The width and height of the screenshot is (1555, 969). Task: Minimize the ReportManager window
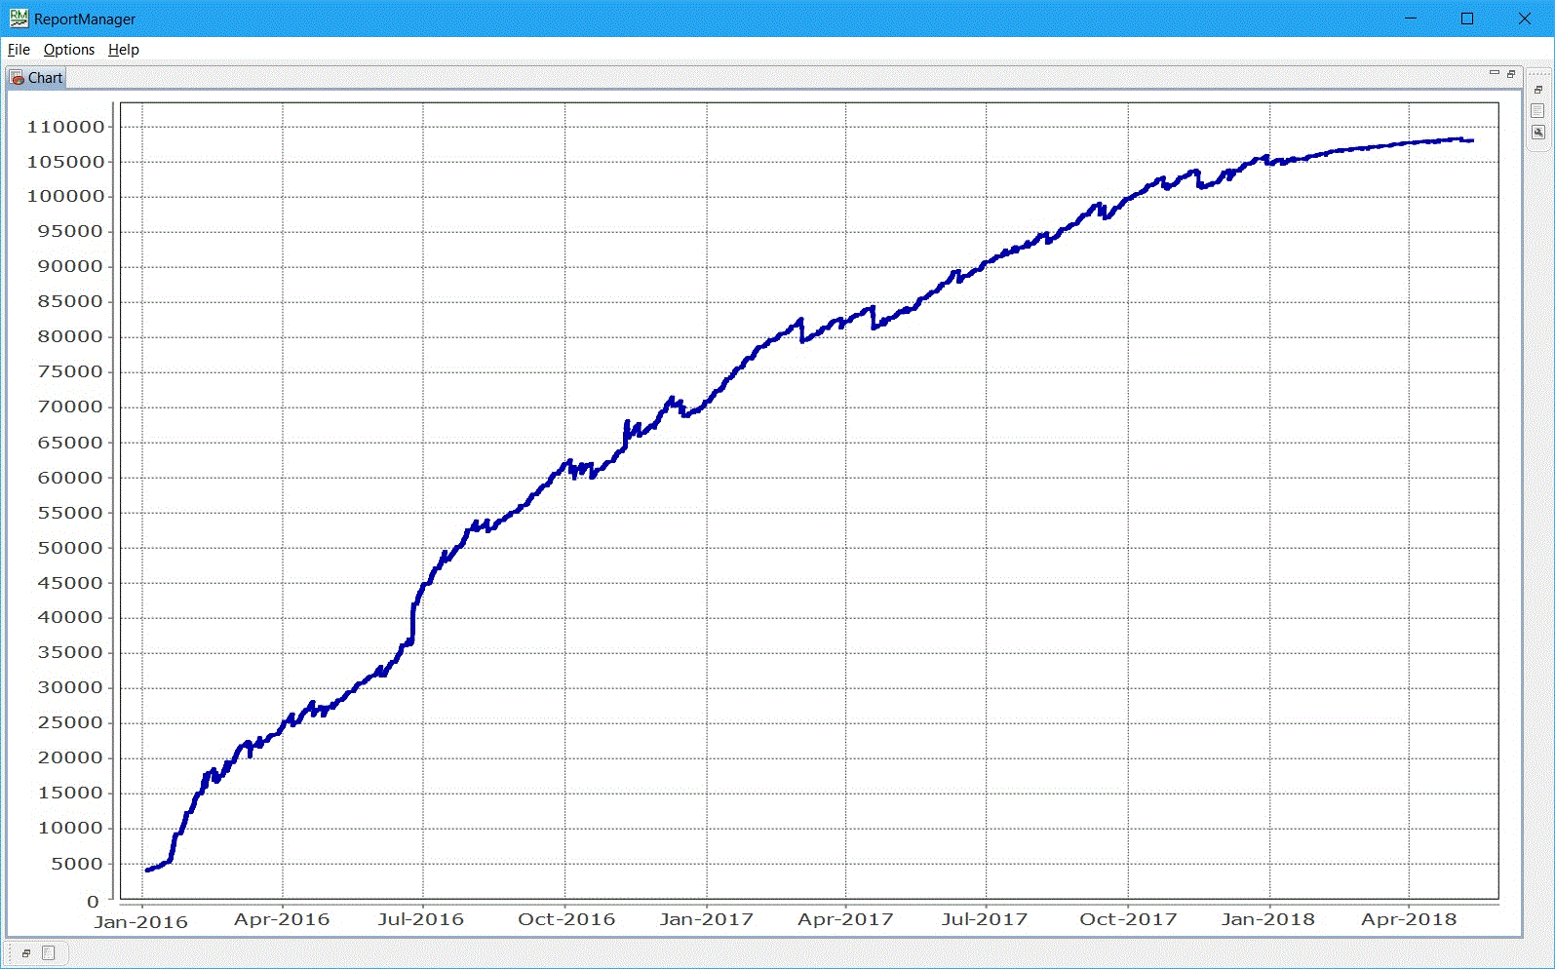1411,19
